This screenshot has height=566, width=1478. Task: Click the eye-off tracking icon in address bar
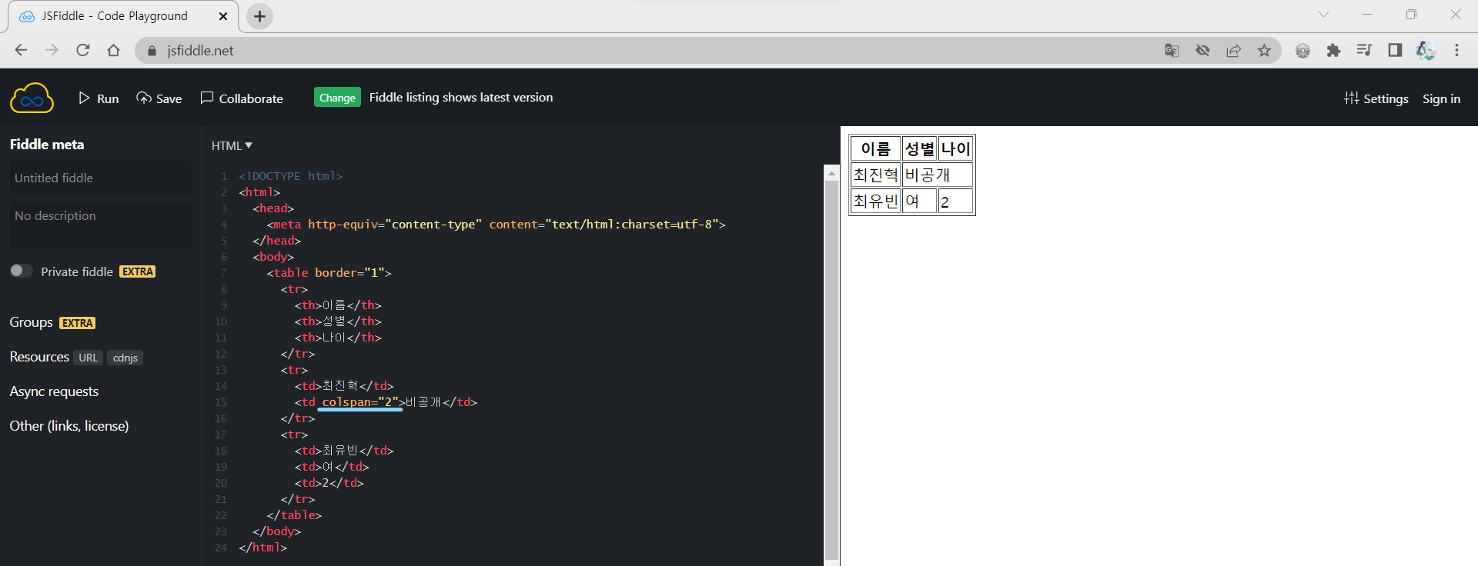(1202, 50)
